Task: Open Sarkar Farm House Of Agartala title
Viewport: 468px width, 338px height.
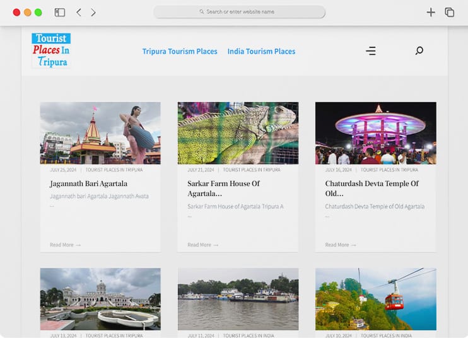Action: tap(223, 189)
